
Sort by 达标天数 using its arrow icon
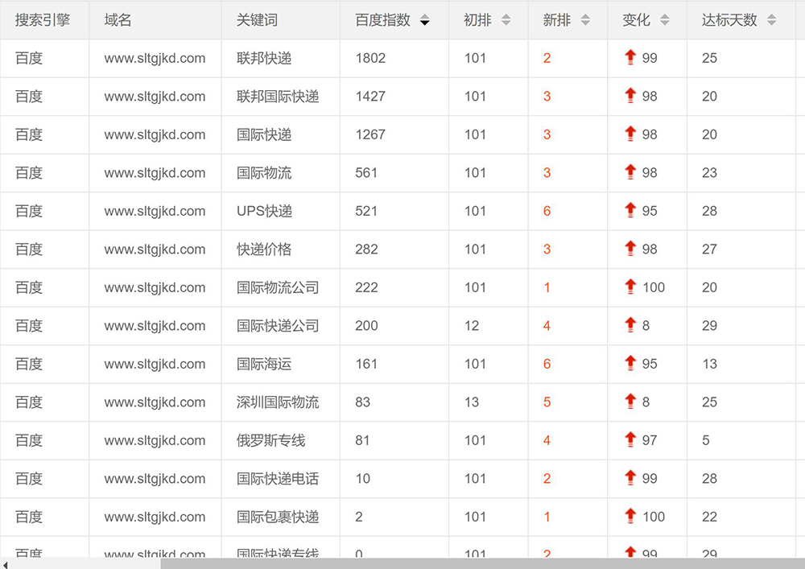coord(771,21)
